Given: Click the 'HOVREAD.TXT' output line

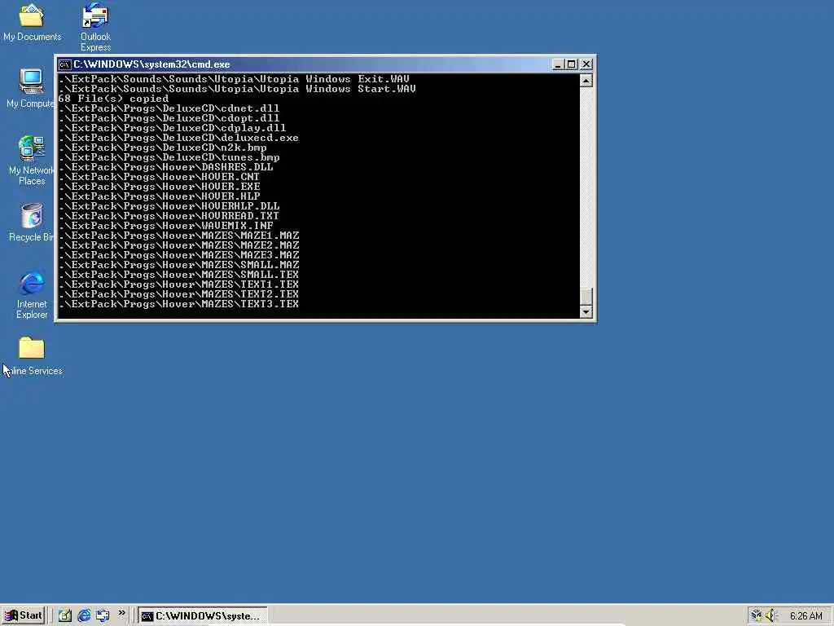Looking at the screenshot, I should (x=169, y=216).
